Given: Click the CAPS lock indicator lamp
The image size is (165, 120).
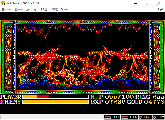Looking at the screenshot, I should 140,117.
